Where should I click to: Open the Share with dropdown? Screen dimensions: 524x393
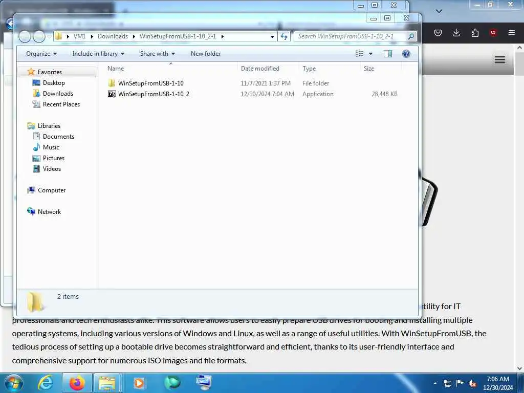[x=158, y=54]
